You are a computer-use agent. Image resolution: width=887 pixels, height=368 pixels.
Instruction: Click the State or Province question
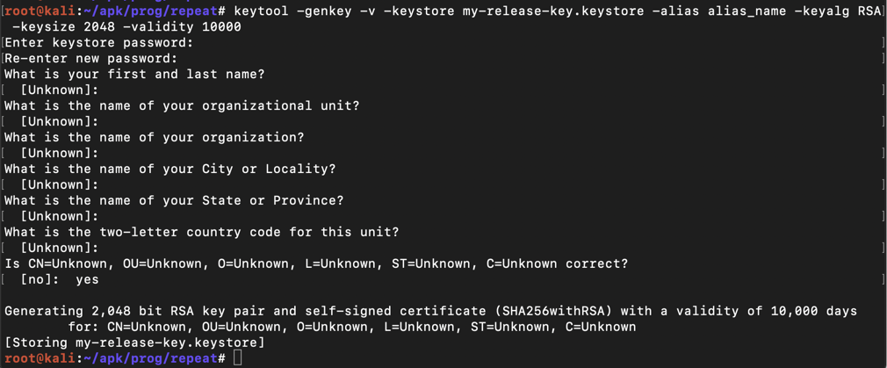[x=174, y=200]
